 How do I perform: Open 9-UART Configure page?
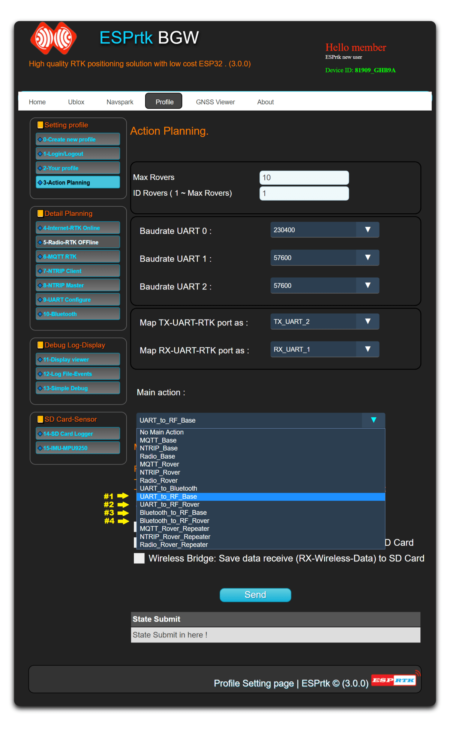pos(78,300)
